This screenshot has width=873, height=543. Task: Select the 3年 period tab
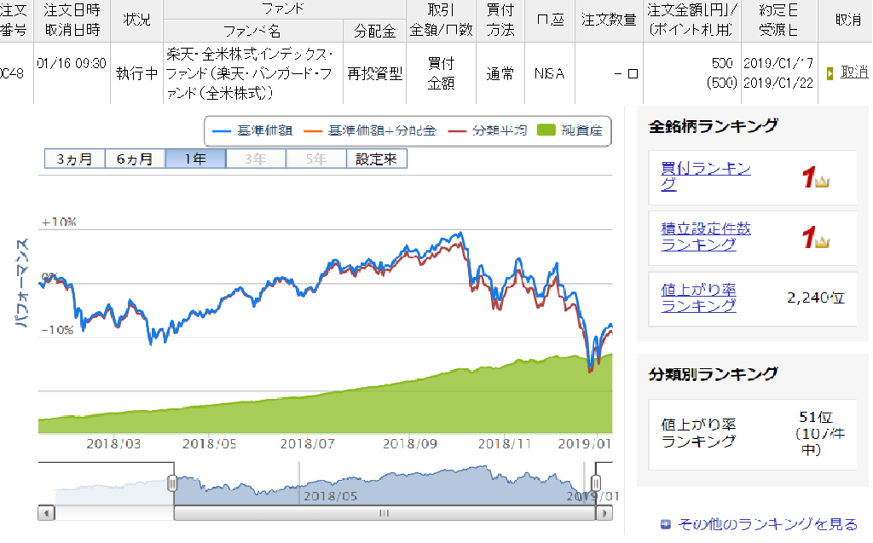256,159
